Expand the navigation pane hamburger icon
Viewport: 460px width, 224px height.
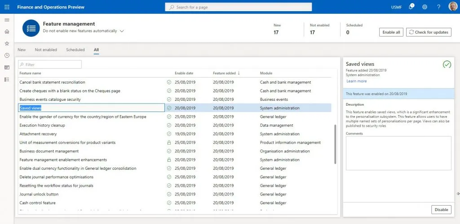7,20
